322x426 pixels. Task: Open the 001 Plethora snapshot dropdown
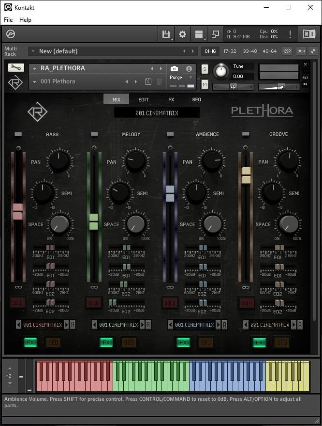point(35,81)
